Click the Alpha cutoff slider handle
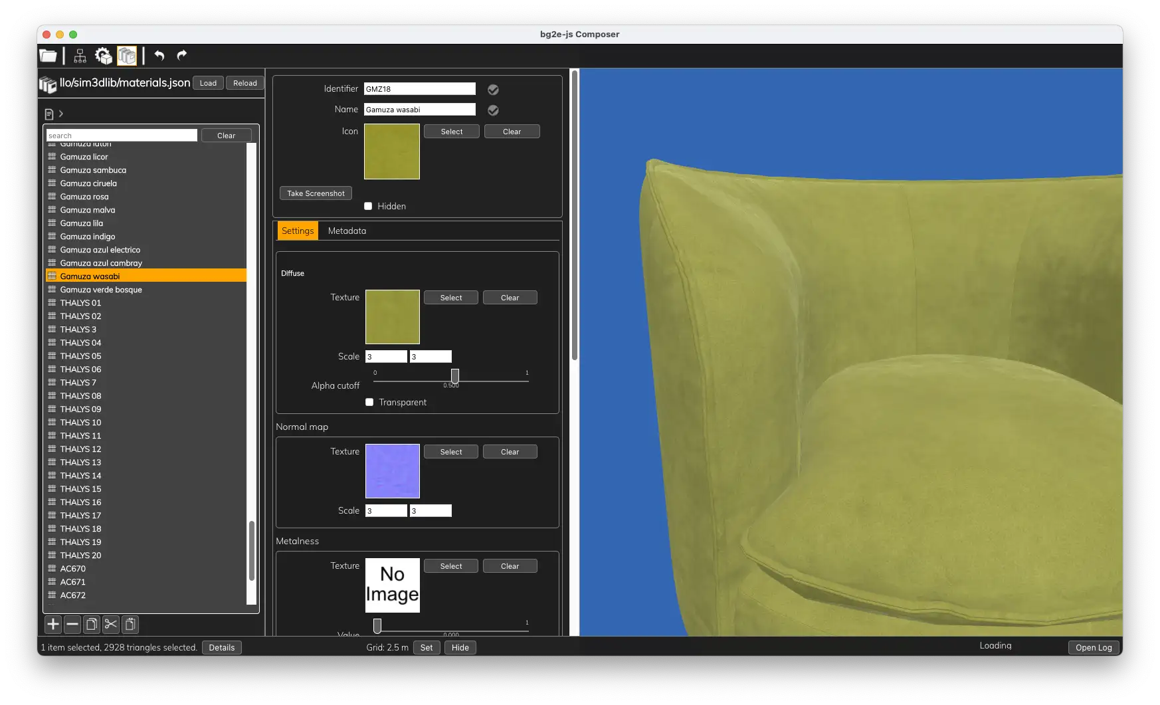Screen dimensions: 1160x705 tap(455, 376)
